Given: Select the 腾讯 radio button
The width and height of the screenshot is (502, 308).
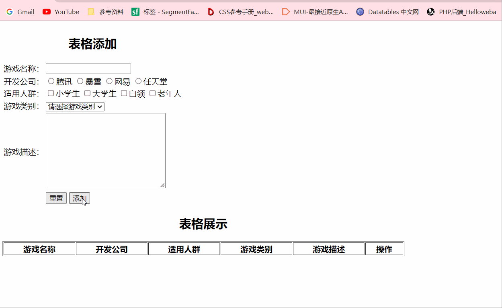Looking at the screenshot, I should [x=51, y=81].
